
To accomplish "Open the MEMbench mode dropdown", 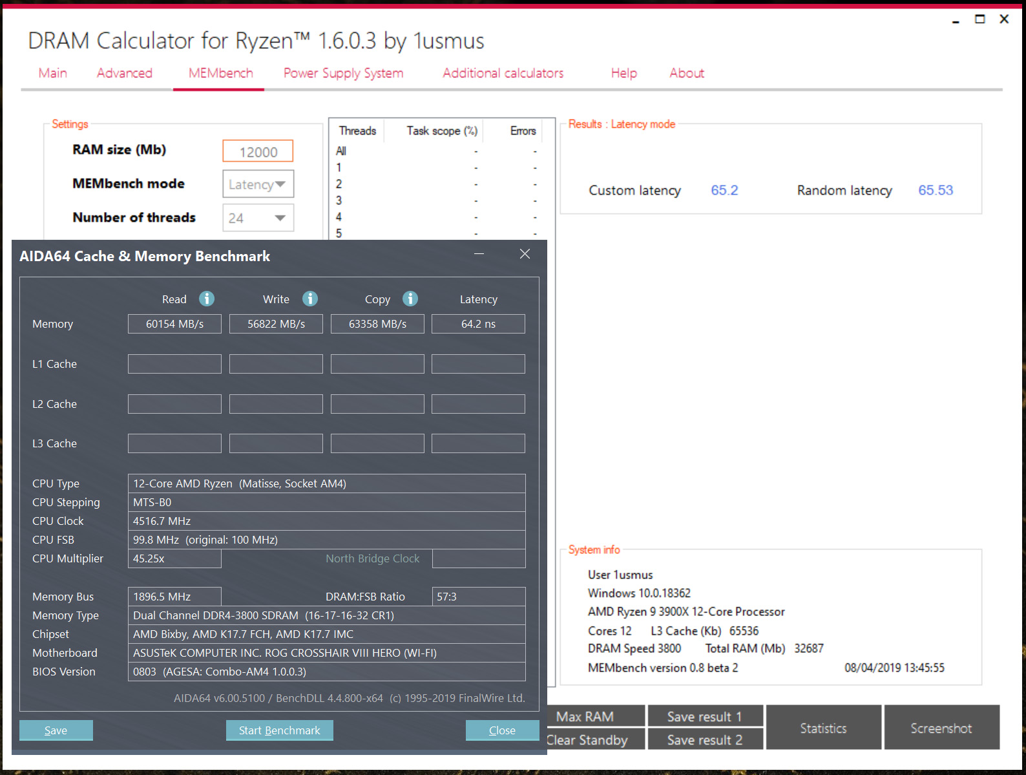I will [x=258, y=184].
